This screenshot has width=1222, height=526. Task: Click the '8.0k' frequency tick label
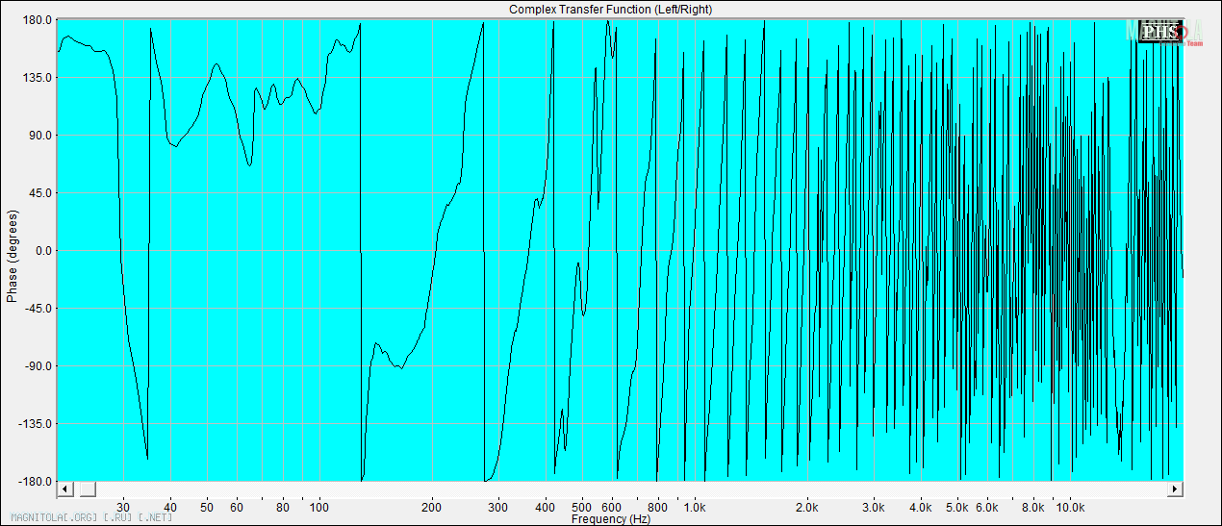pyautogui.click(x=1032, y=507)
